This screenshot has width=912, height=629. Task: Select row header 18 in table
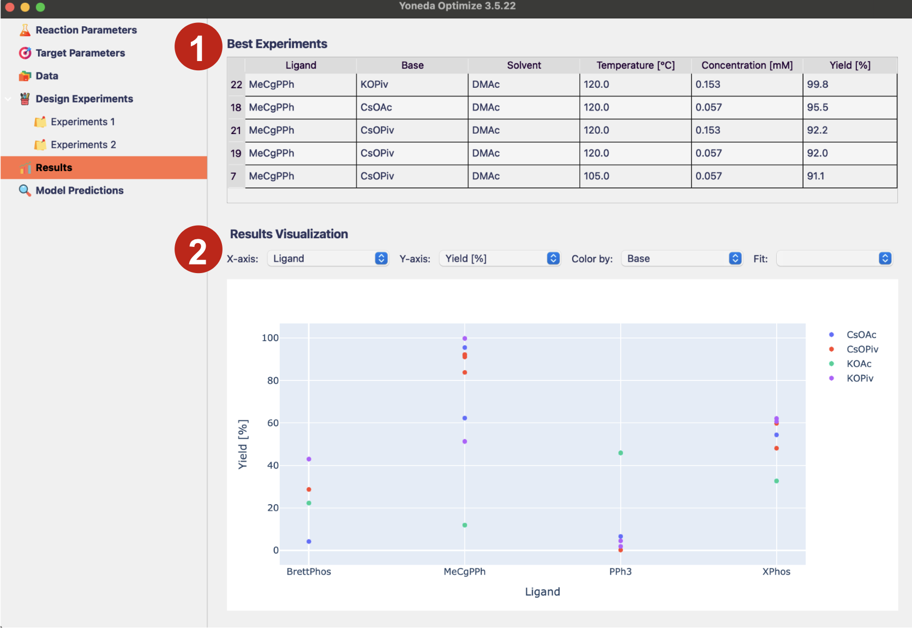pos(236,107)
